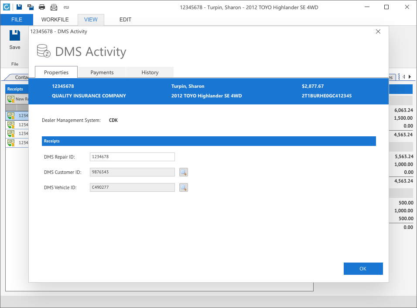417x308 pixels.
Task: Click QUALITY INSURANCE COMPANY text
Action: coord(89,96)
